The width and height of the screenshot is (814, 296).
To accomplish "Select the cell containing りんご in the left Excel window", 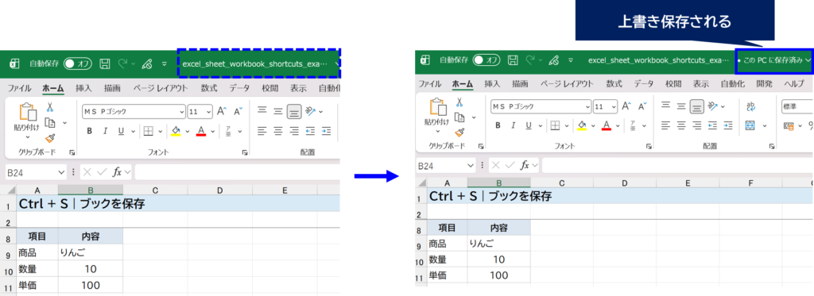I will [91, 252].
